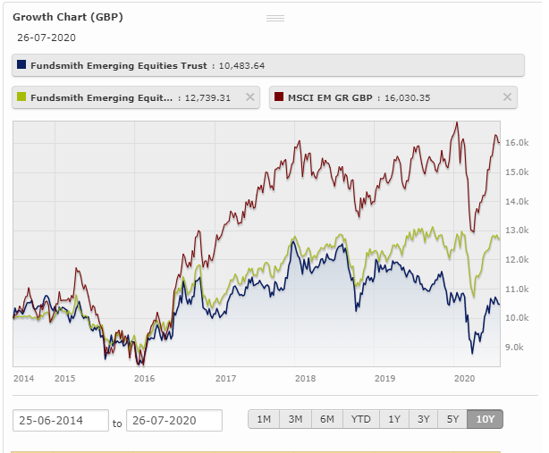The height and width of the screenshot is (453, 549).
Task: Click the navy blue Fundsmith Trust swatch
Action: pyautogui.click(x=21, y=64)
